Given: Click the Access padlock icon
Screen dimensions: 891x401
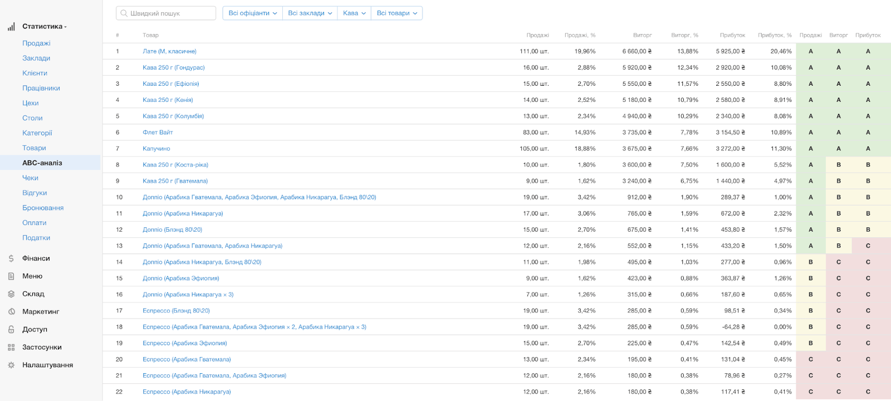Looking at the screenshot, I should [11, 330].
